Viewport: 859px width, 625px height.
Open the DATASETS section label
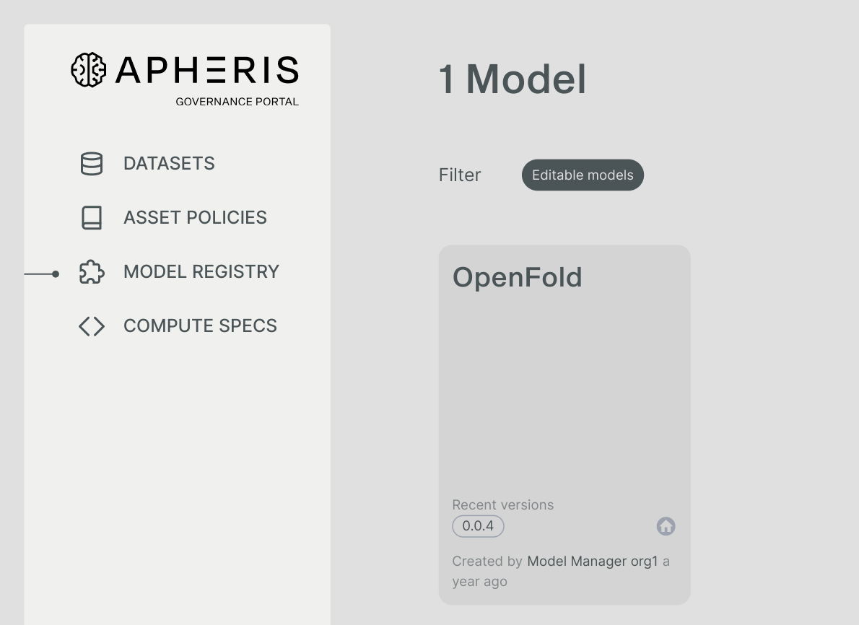tap(169, 164)
